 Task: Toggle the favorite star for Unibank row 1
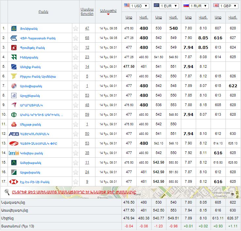[76, 28]
